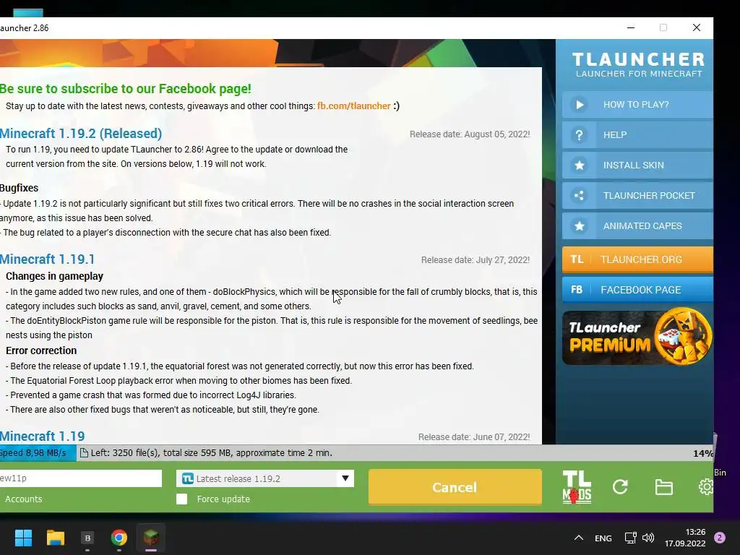Open the network tray icon
This screenshot has height=555, width=740.
coord(630,538)
